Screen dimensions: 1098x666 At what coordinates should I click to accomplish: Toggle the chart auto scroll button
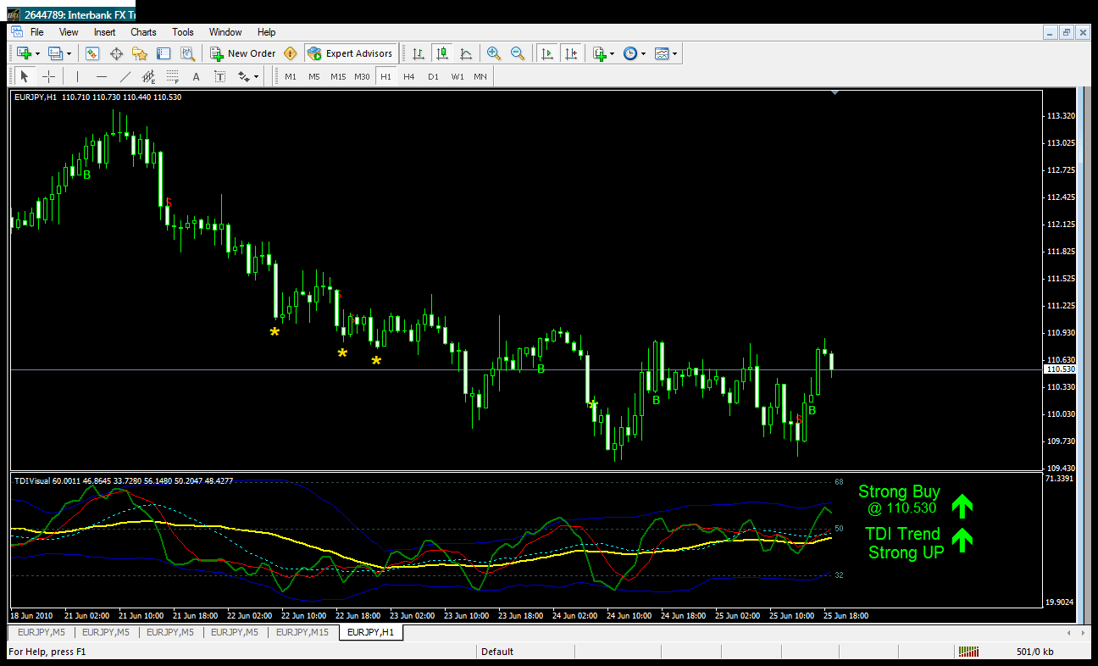[547, 53]
